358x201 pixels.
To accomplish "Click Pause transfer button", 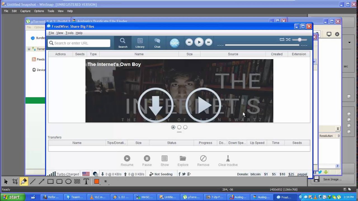I will [x=147, y=161].
